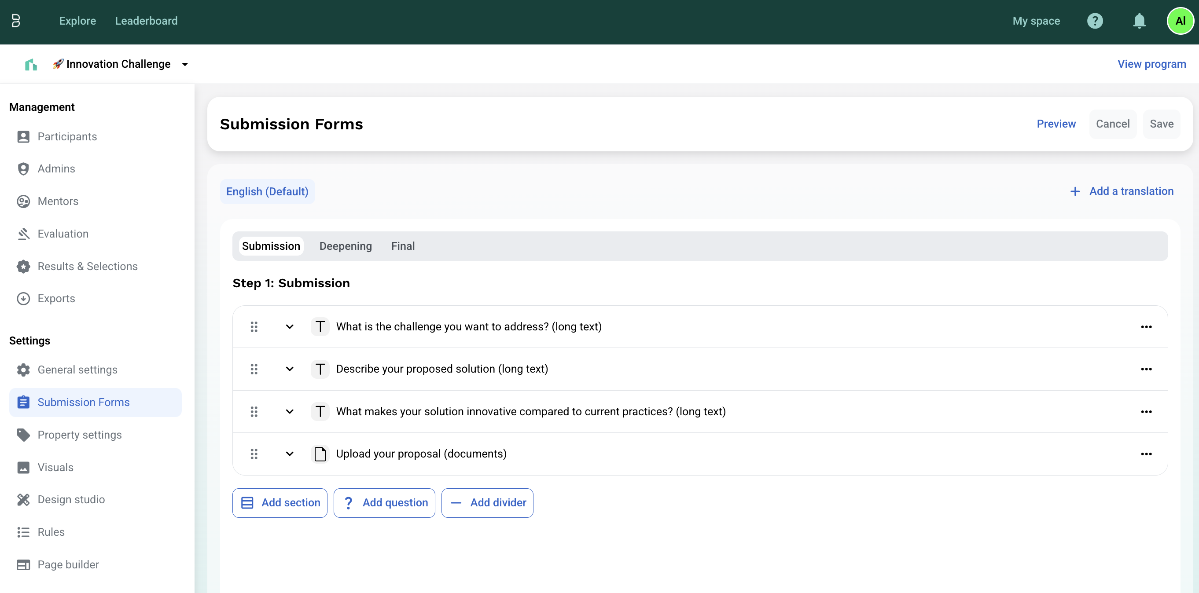Click long text type icon of challenge question
Image resolution: width=1199 pixels, height=593 pixels.
coord(320,327)
